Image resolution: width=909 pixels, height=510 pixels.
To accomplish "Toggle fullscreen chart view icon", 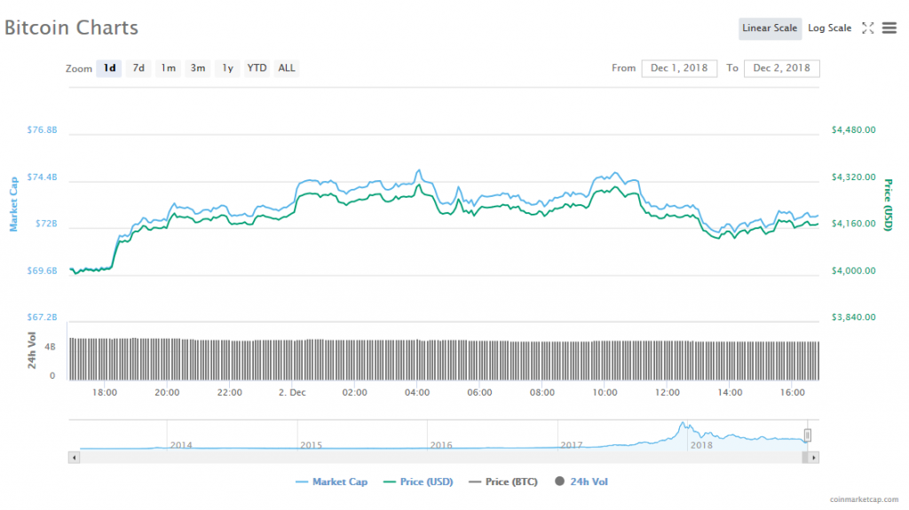I will (867, 28).
